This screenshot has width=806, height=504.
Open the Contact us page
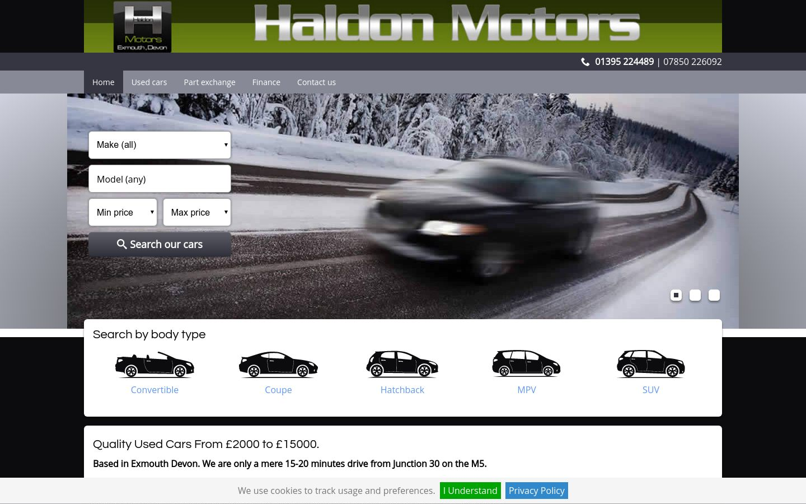tap(316, 82)
